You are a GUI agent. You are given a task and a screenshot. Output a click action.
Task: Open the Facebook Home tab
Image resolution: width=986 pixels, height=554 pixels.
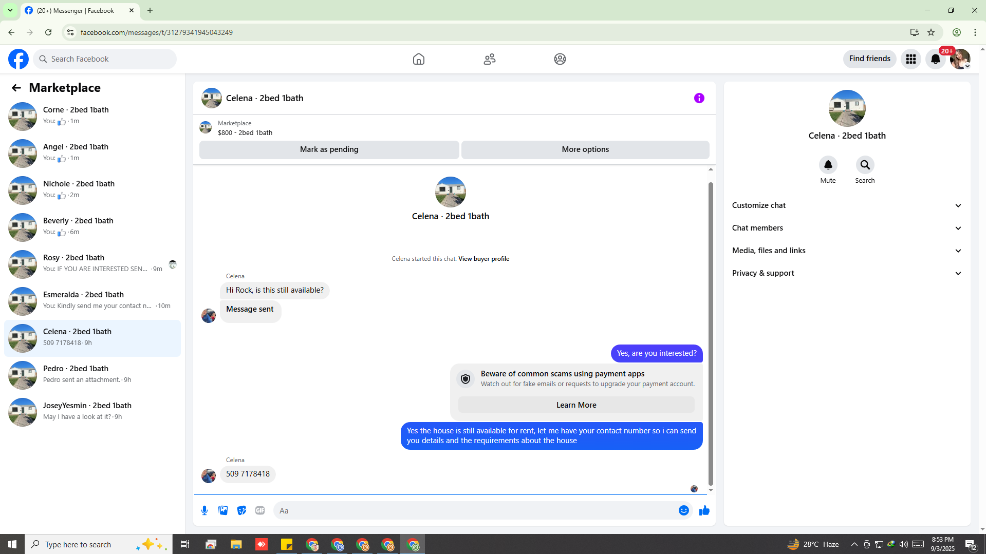(x=419, y=59)
